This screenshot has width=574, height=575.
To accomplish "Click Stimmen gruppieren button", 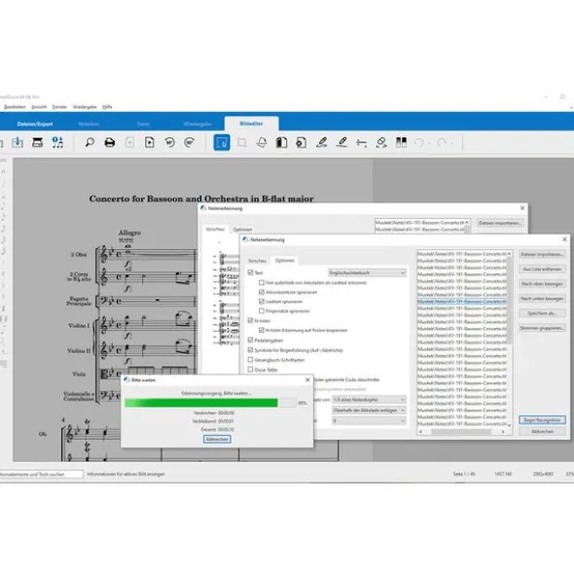I will (x=542, y=328).
